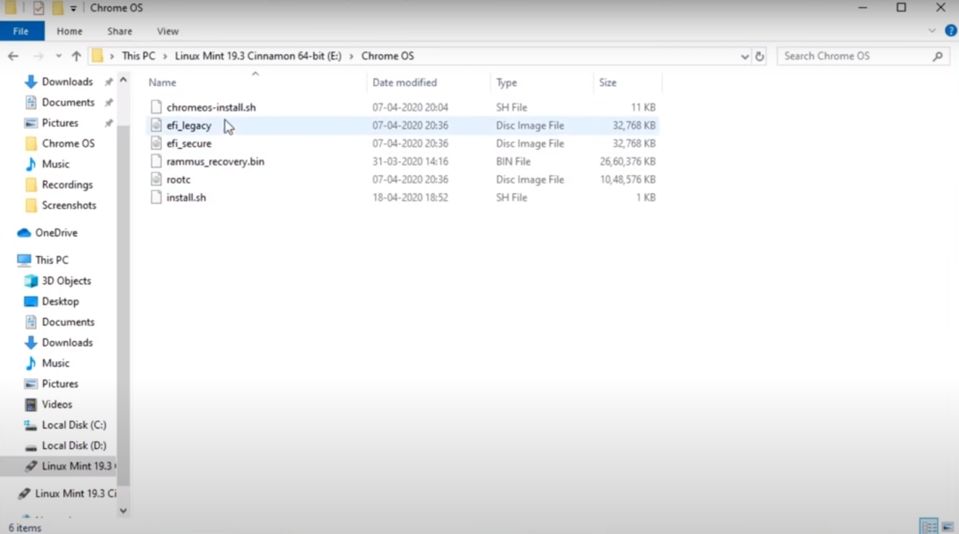
Task: Open the File ribbon tab
Action: 21,31
